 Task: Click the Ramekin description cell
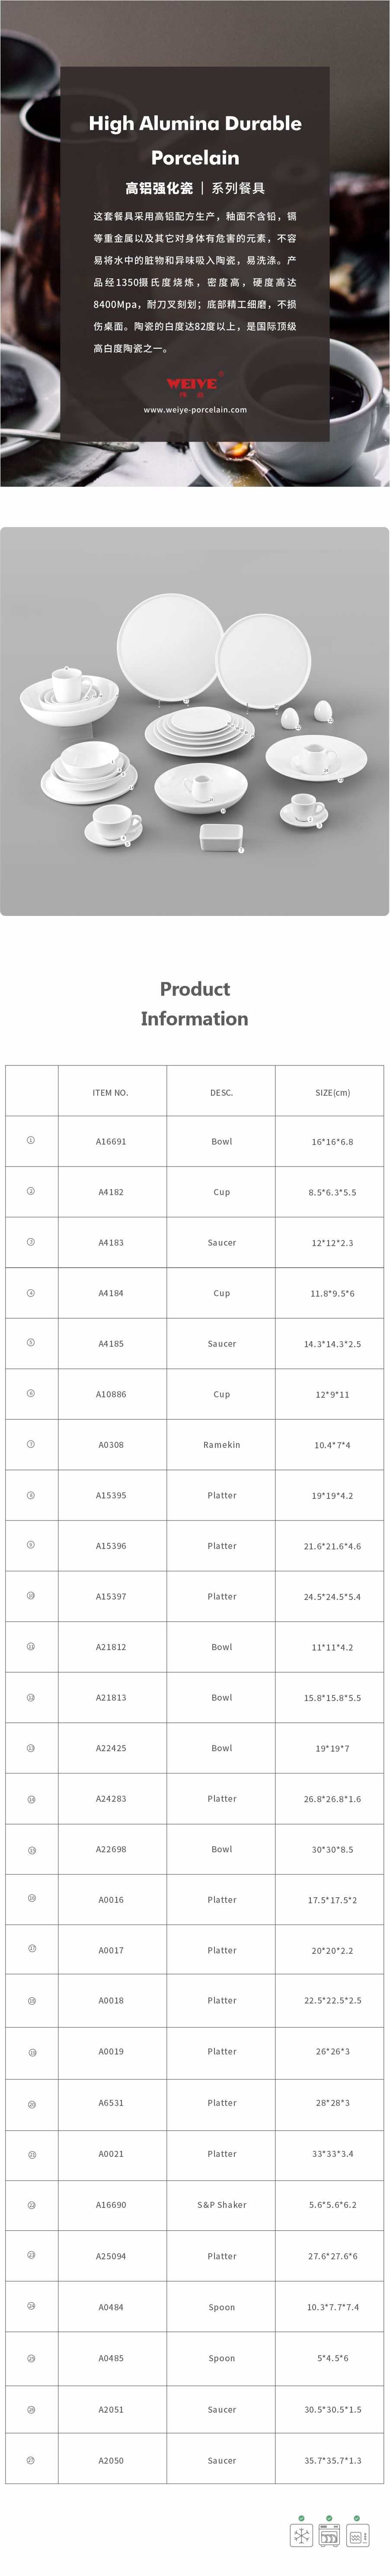[221, 1444]
